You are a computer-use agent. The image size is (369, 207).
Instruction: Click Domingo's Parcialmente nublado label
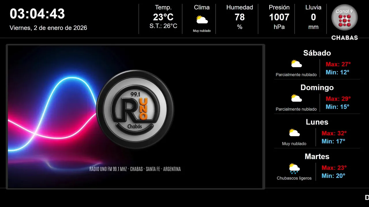(x=296, y=109)
